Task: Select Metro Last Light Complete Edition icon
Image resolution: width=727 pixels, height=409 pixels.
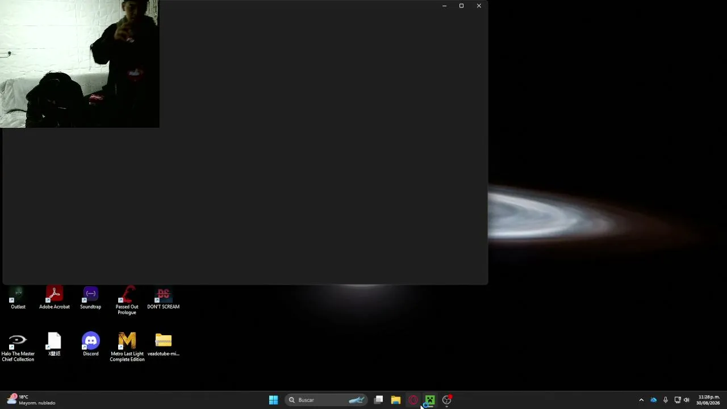Action: pyautogui.click(x=127, y=347)
